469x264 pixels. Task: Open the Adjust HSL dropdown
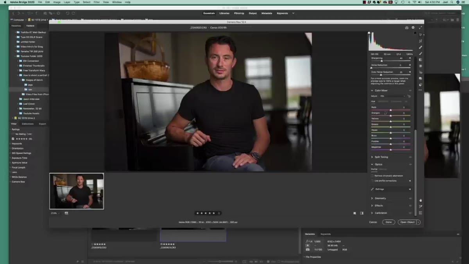pyautogui.click(x=392, y=96)
